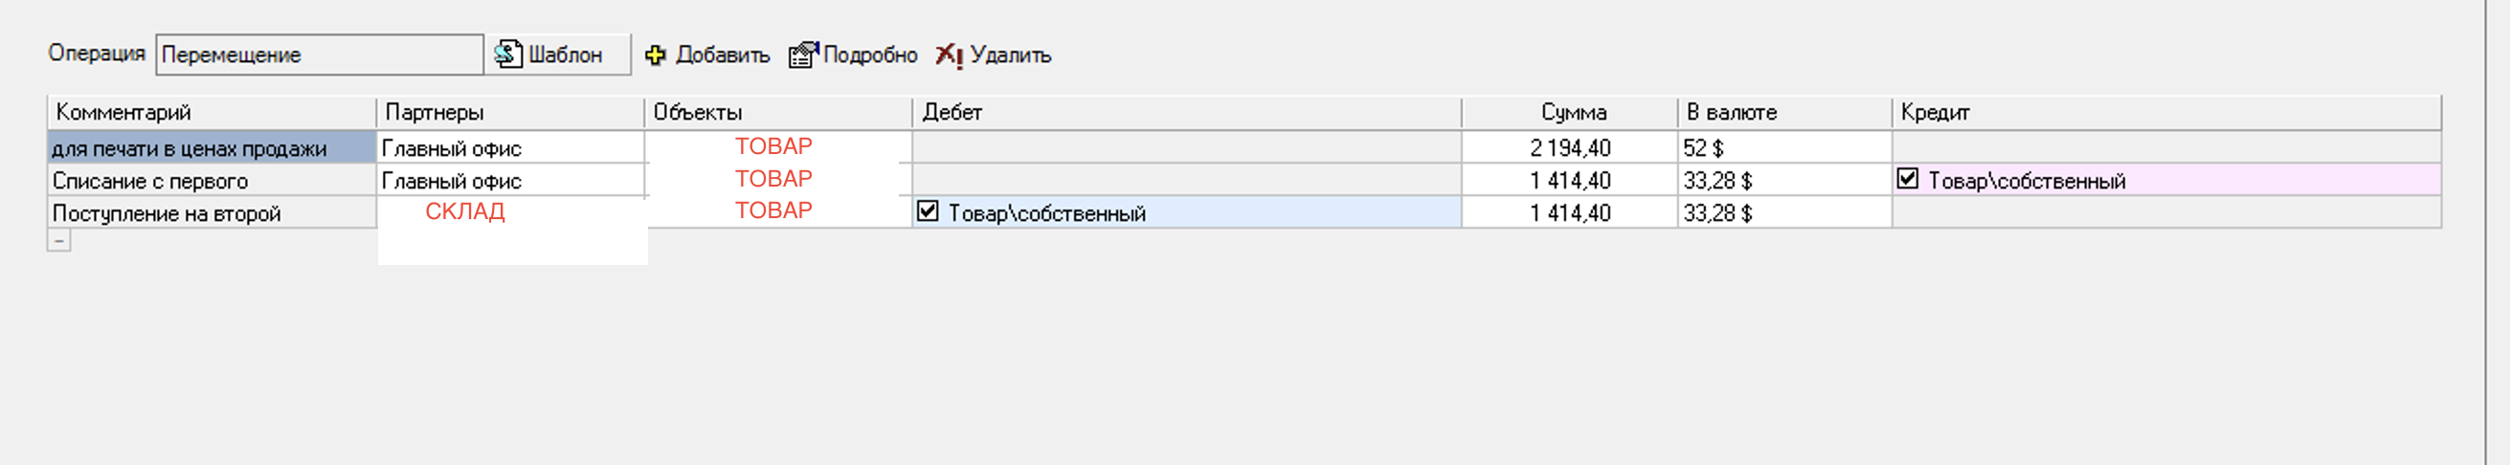Screen dimensions: 2510x465
Task: Open details via the Подробно icon
Action: coord(803,55)
